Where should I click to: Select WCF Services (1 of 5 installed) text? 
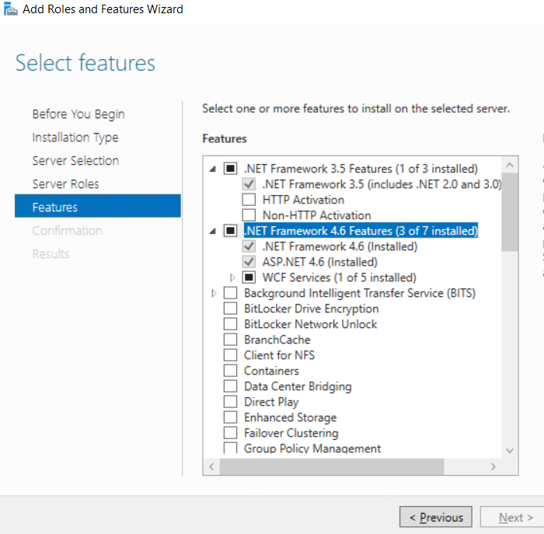pyautogui.click(x=340, y=277)
